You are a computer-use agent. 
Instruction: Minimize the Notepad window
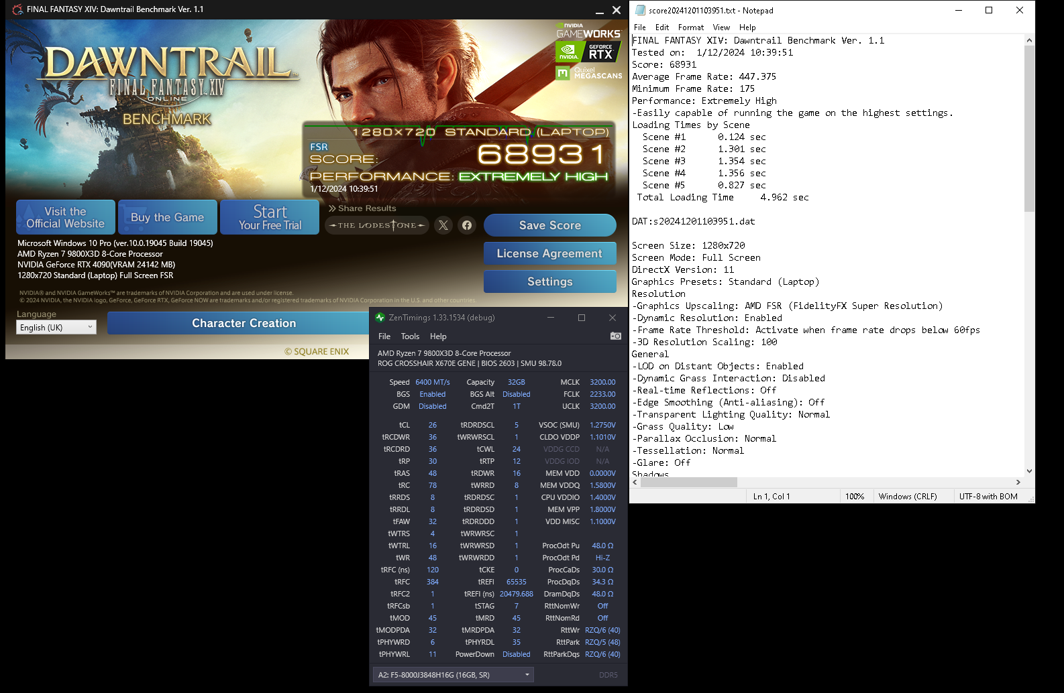tap(959, 10)
